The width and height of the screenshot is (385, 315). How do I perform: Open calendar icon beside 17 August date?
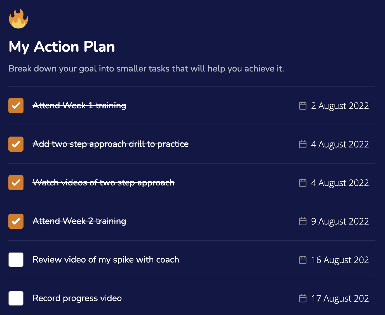coord(303,298)
